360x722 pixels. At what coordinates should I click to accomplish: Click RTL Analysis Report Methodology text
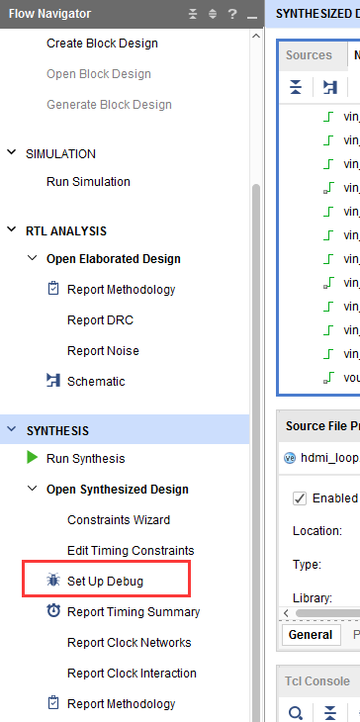tap(121, 289)
